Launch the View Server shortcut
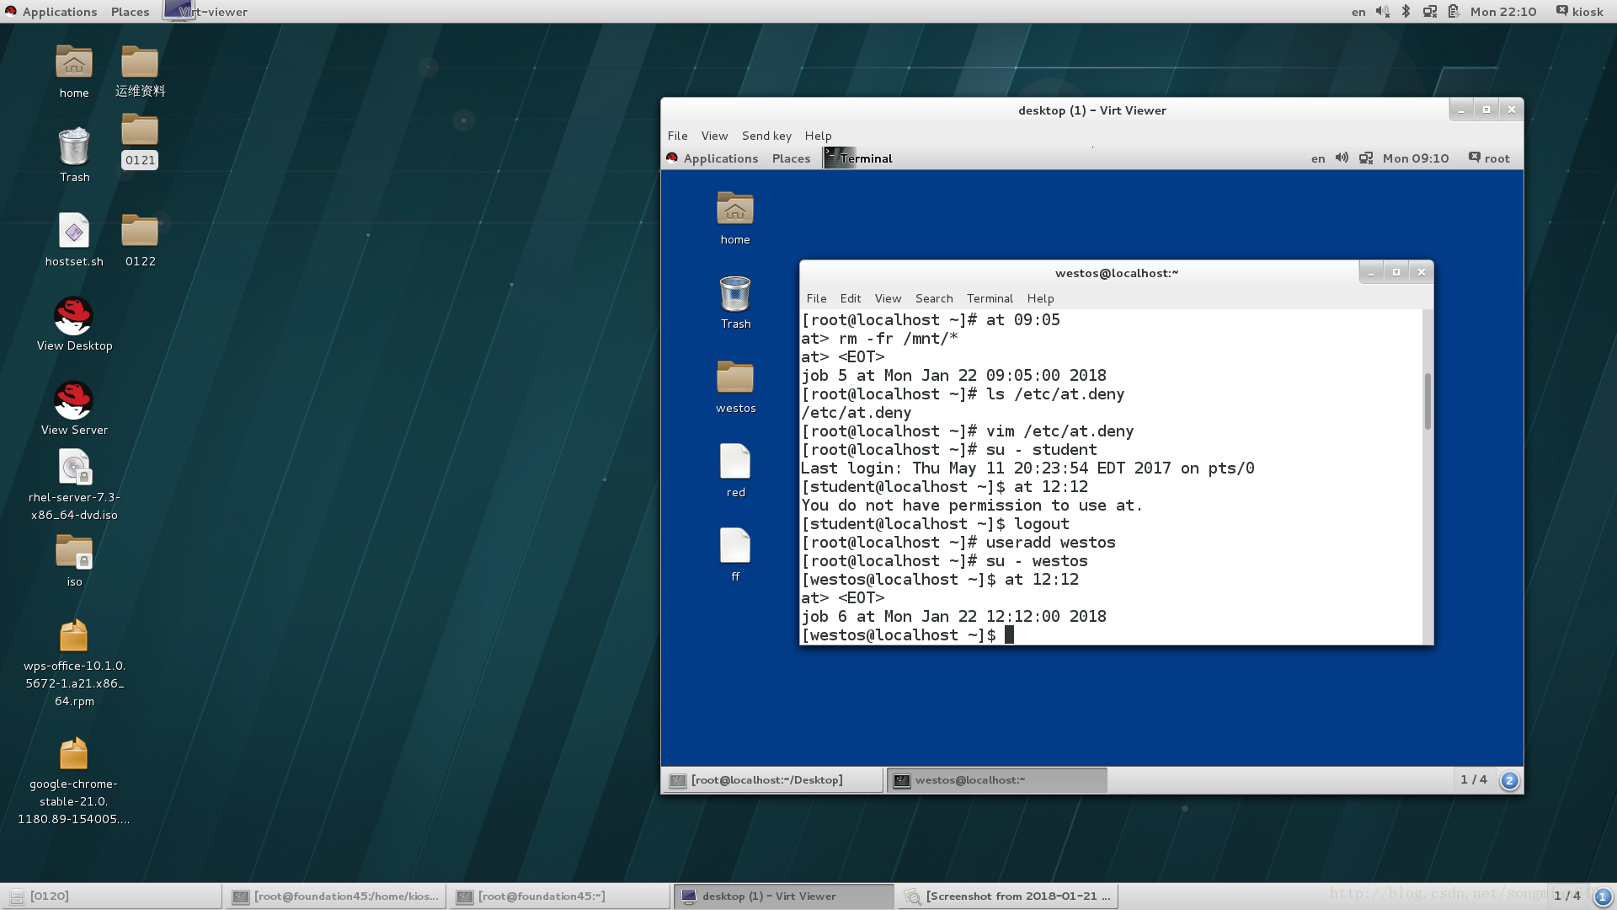This screenshot has width=1617, height=910. (x=74, y=400)
